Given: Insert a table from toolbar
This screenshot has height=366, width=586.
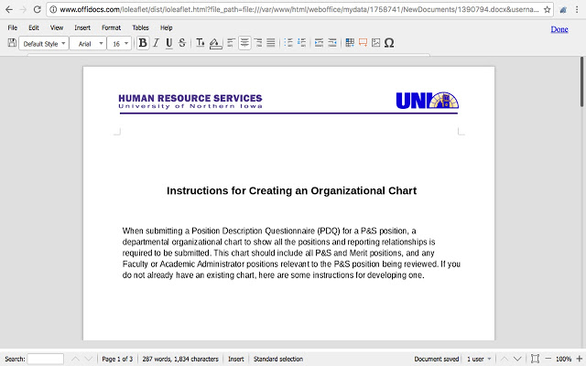Looking at the screenshot, I should tap(350, 43).
